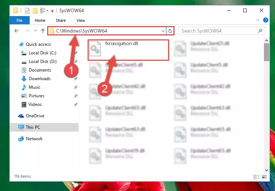Click the pin icon beside Pictures
Image resolution: width=275 pixels, height=191 pixels.
(75, 96)
